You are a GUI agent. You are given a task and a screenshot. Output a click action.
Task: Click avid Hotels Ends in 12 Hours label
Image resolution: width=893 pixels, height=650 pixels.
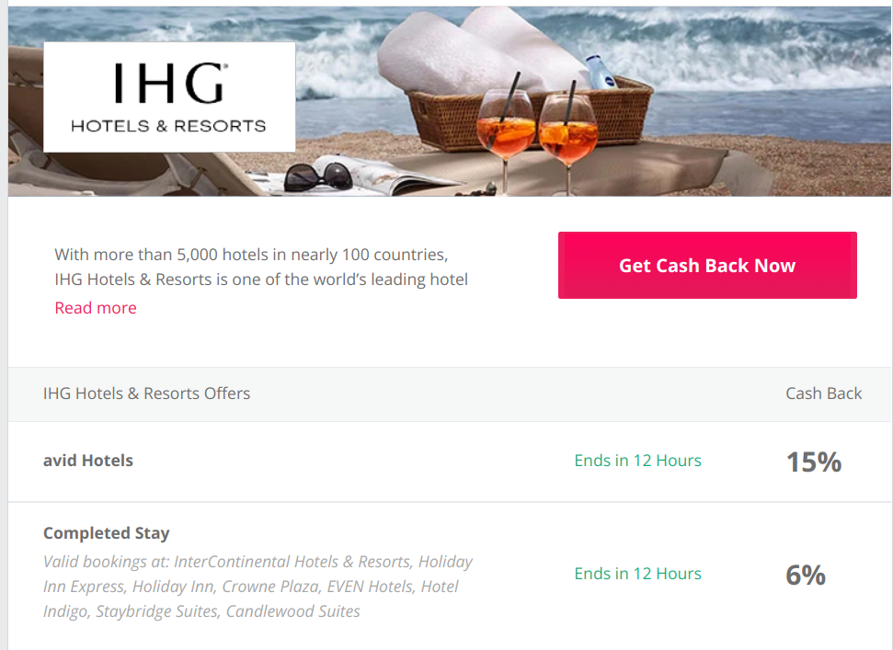point(638,461)
